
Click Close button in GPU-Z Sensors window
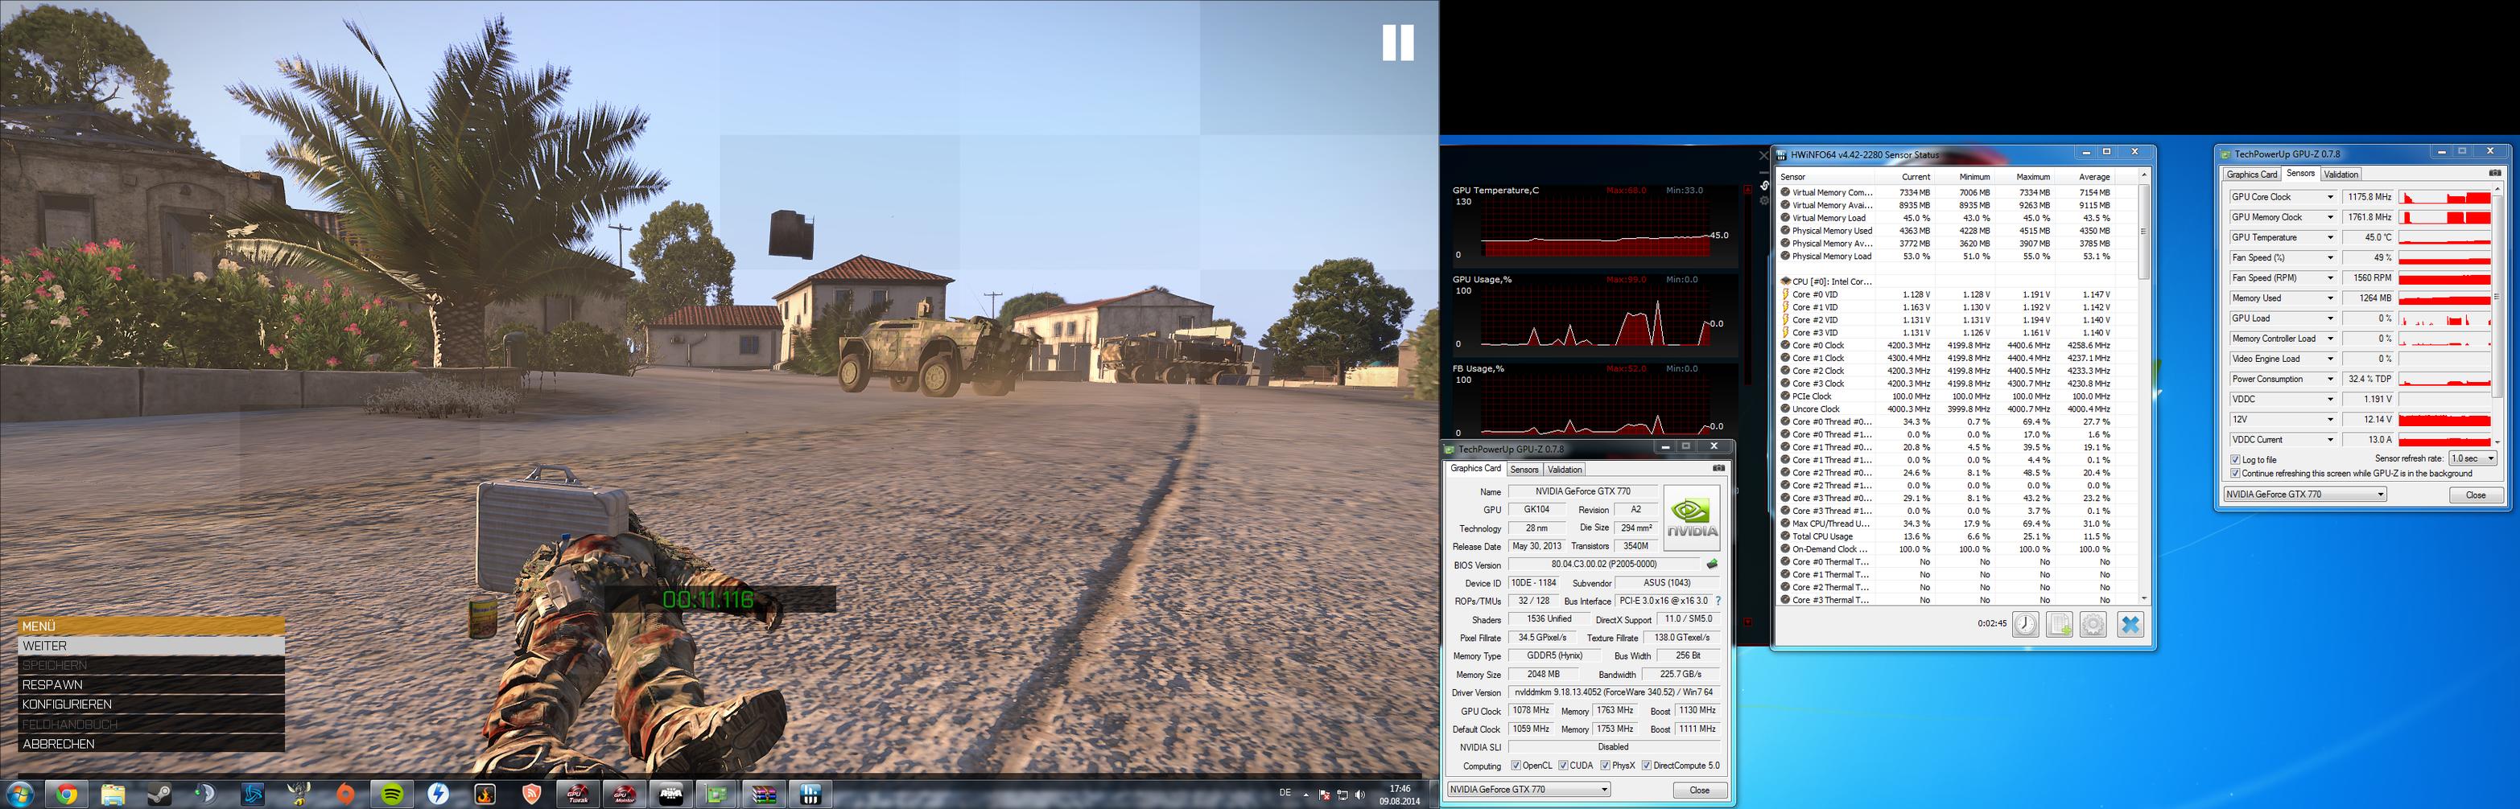[2475, 495]
